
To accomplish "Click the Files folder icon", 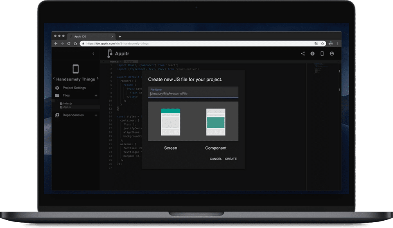I will [x=57, y=95].
